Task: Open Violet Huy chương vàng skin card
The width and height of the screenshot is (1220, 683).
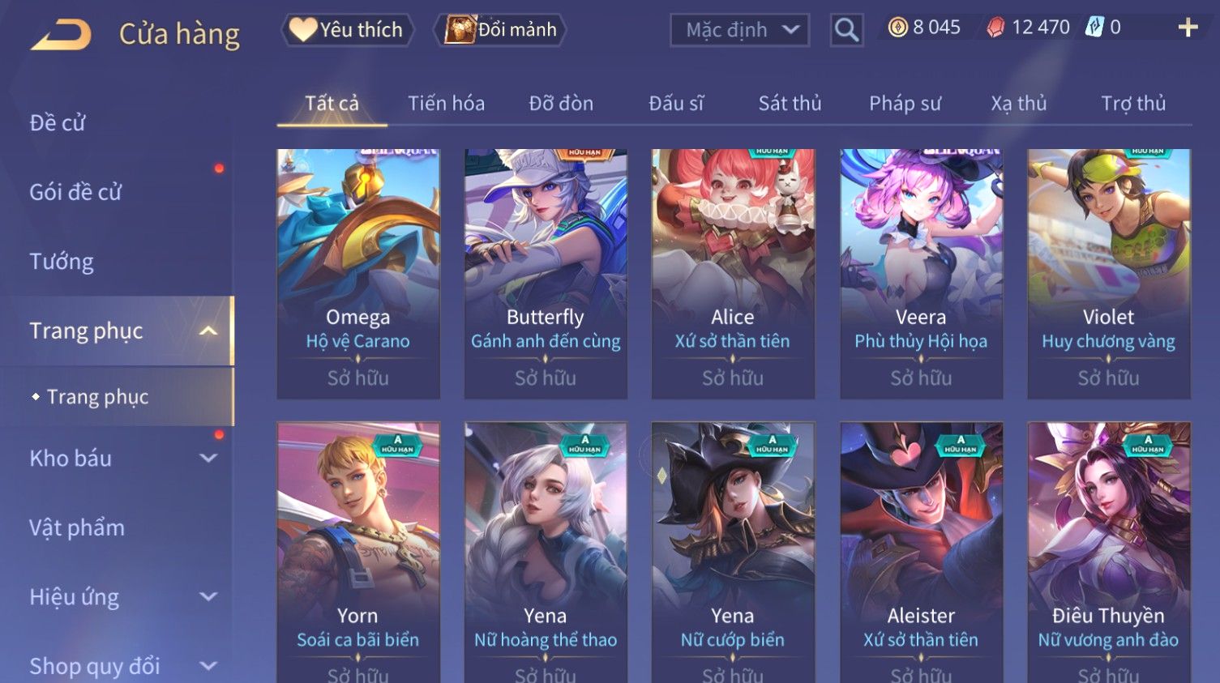Action: coord(1109,273)
